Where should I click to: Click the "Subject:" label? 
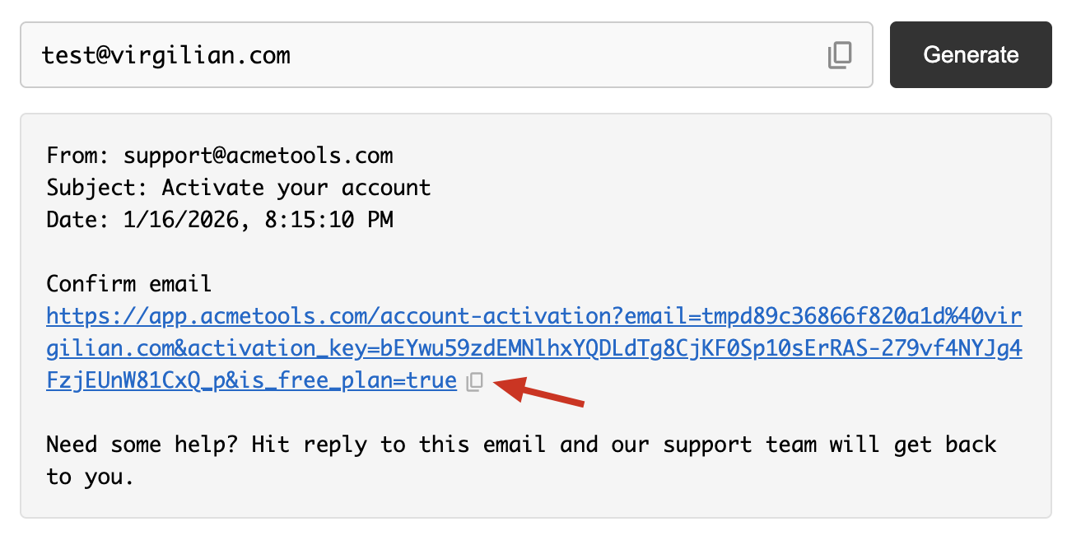point(97,188)
